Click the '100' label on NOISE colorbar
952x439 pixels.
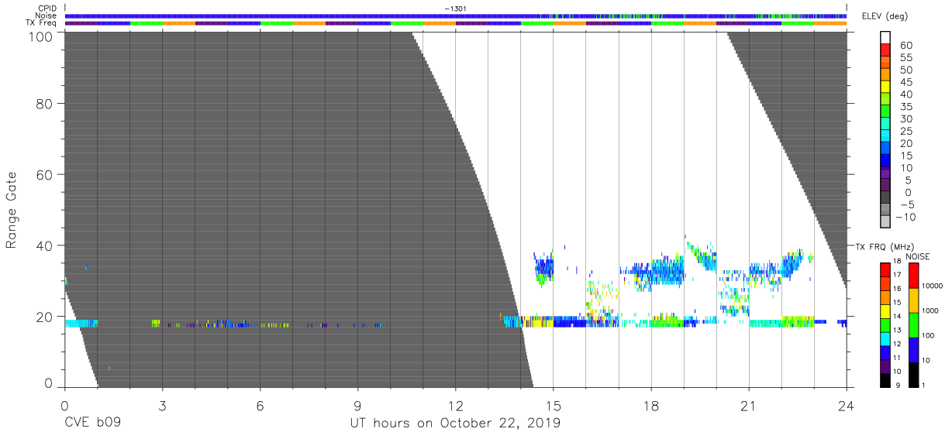930,335
